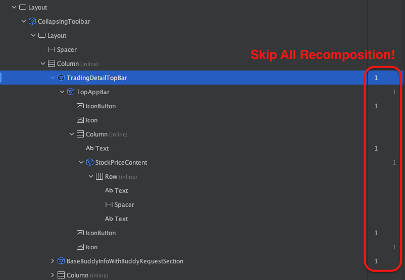The image size is (405, 280).
Task: Select the BaseBuddyInfoWithBuddyRequestSection icon
Action: (x=61, y=261)
